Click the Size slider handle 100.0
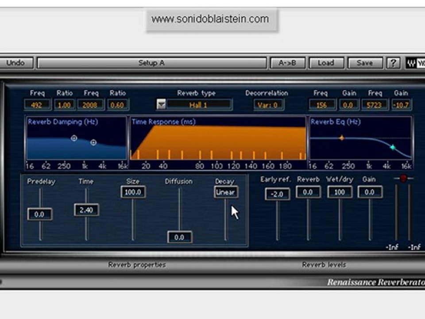 coord(133,192)
